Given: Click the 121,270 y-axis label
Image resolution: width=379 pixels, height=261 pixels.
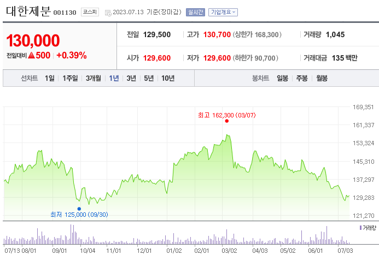Looking at the screenshot, I should [363, 216].
